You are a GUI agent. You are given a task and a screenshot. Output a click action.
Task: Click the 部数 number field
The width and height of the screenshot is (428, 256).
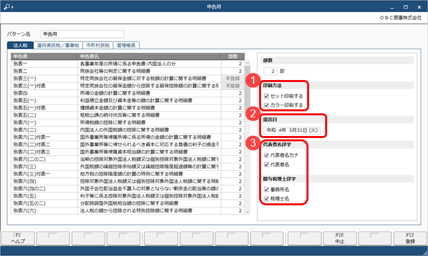coord(270,71)
